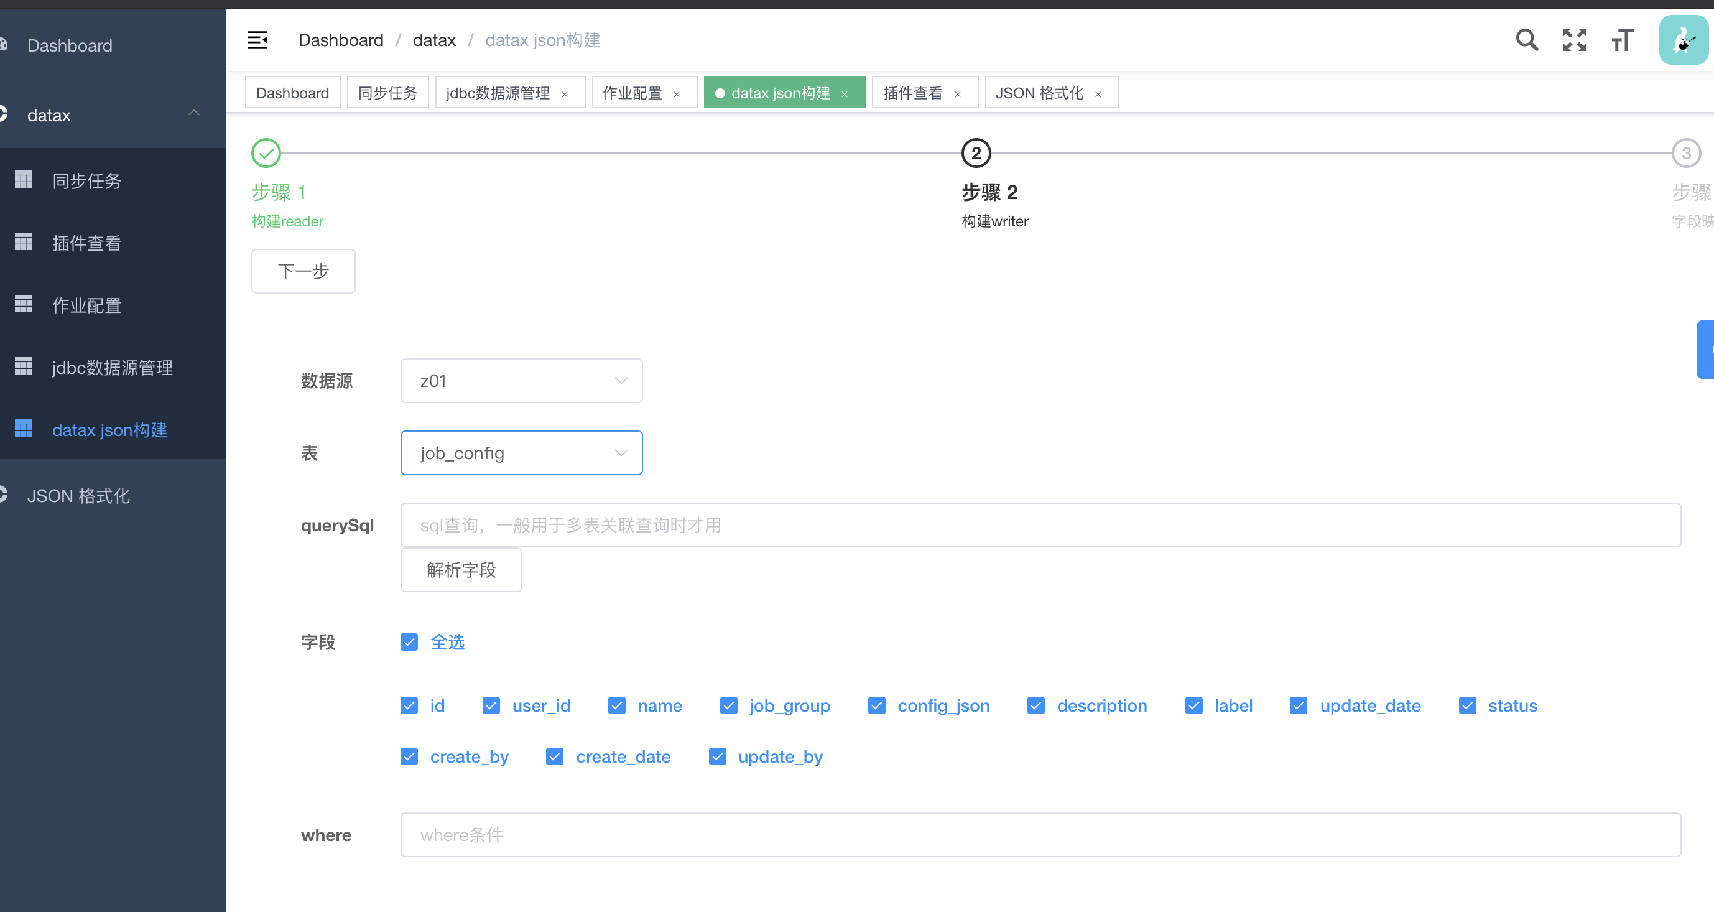Expand the 表 dropdown showing job_config
The height and width of the screenshot is (912, 1714).
[x=521, y=453]
